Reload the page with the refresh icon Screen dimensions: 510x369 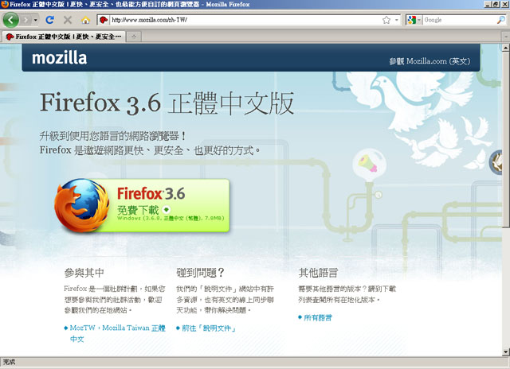(50, 19)
